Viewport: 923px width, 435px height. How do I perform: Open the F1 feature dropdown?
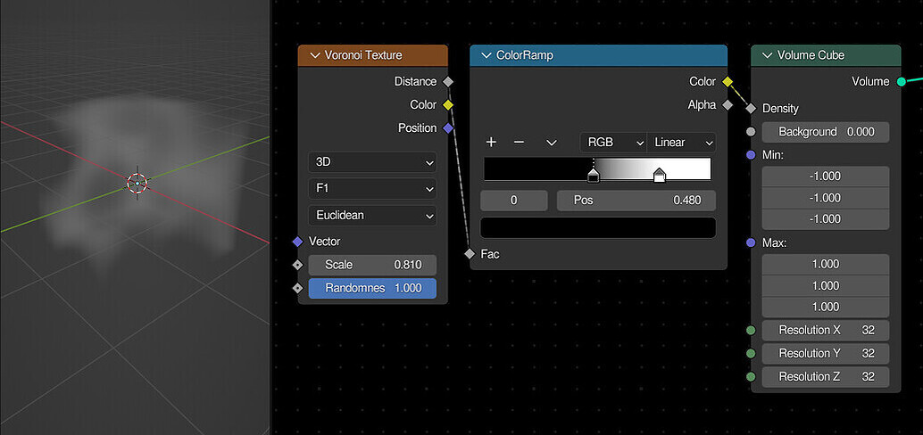(372, 189)
